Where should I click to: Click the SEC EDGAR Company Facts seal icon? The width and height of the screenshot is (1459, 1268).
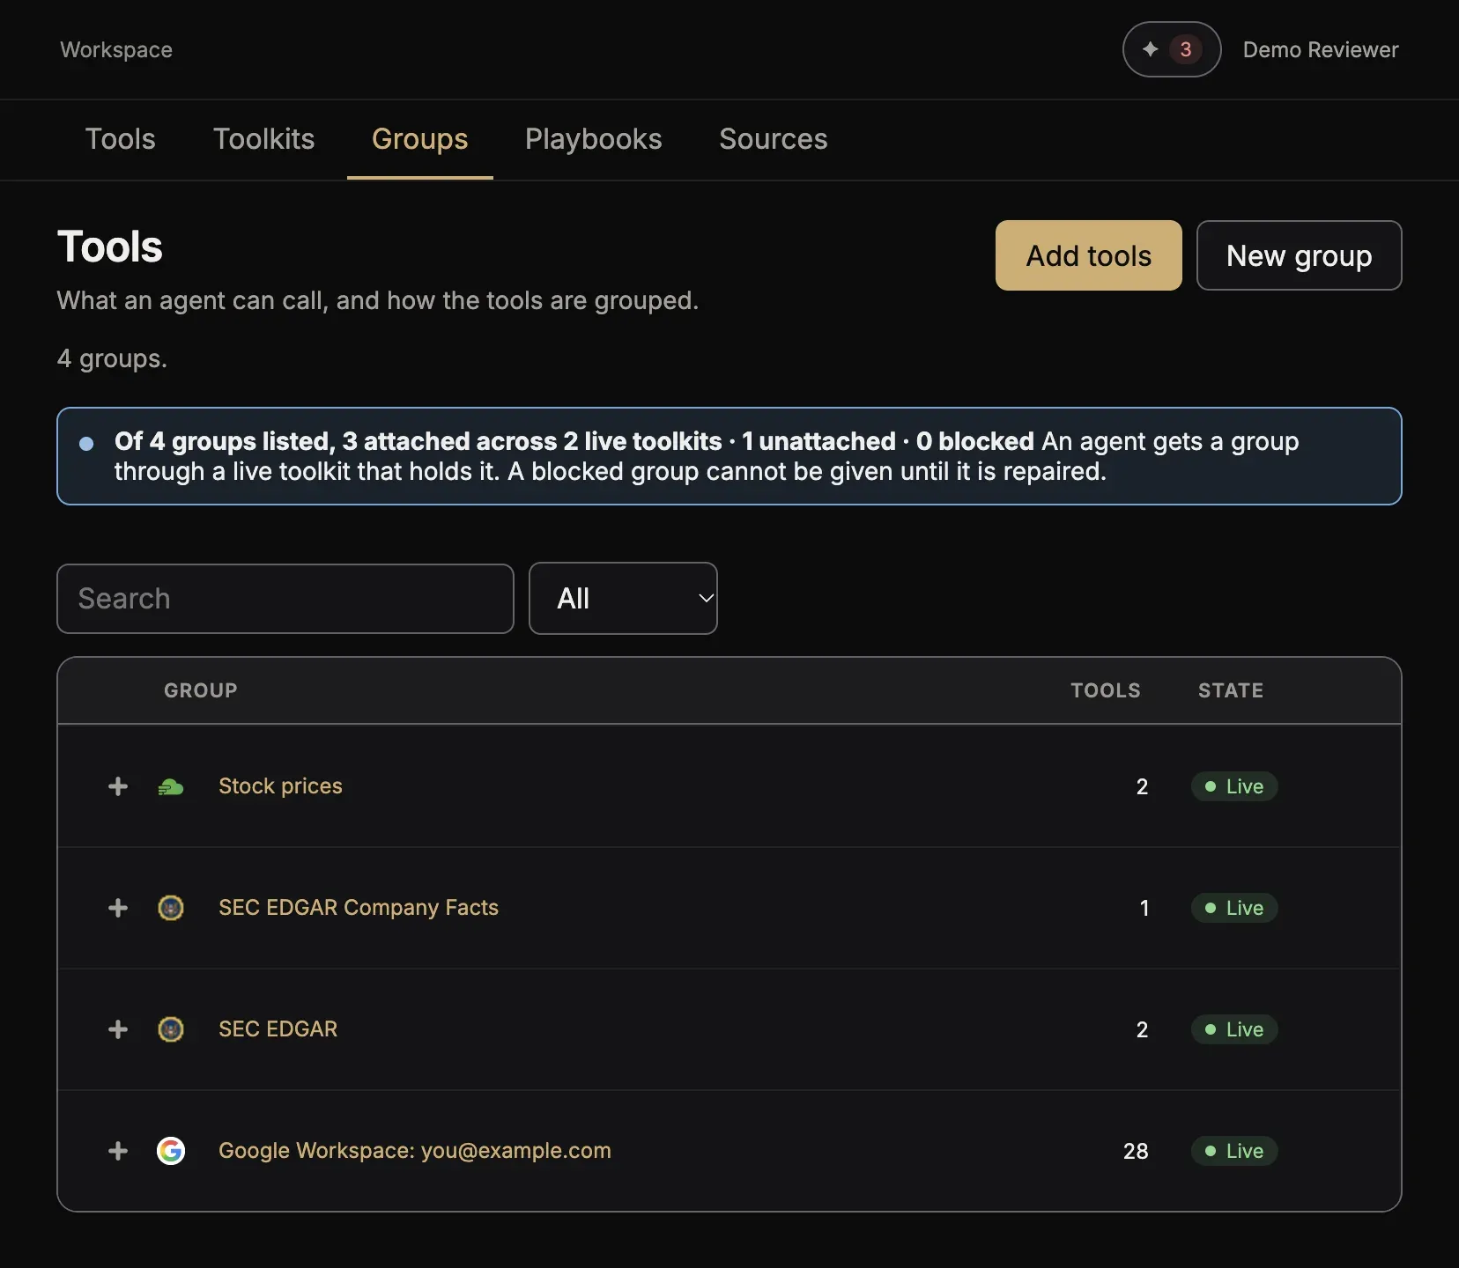click(x=171, y=908)
